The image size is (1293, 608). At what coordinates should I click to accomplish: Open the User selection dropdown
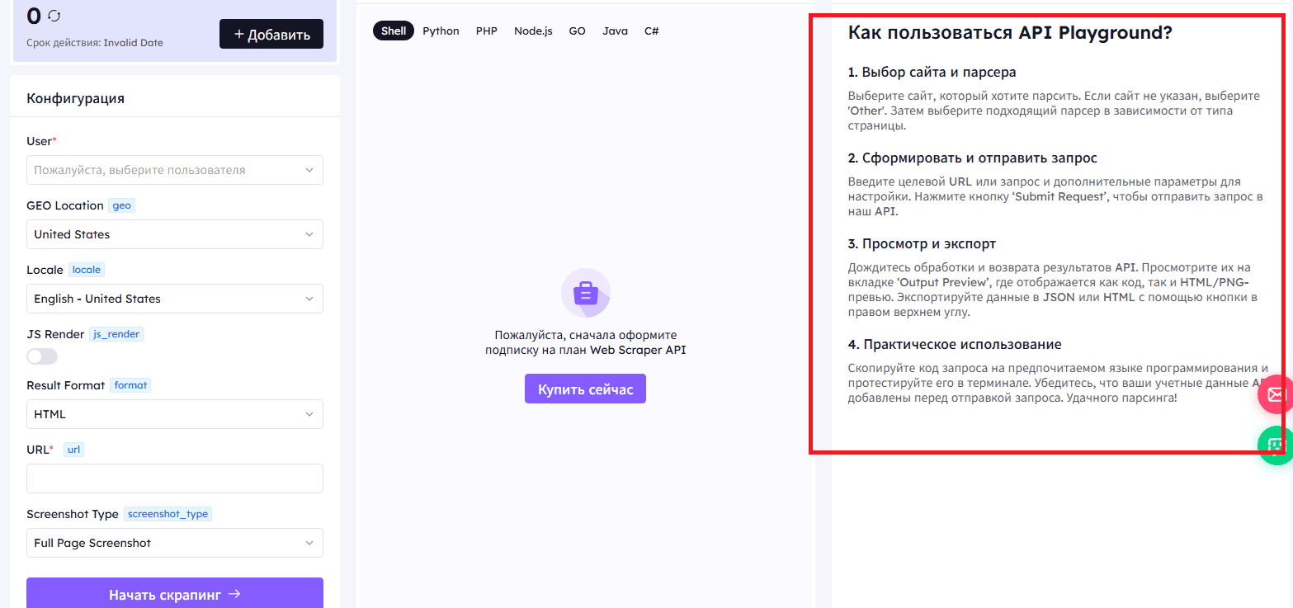coord(175,170)
